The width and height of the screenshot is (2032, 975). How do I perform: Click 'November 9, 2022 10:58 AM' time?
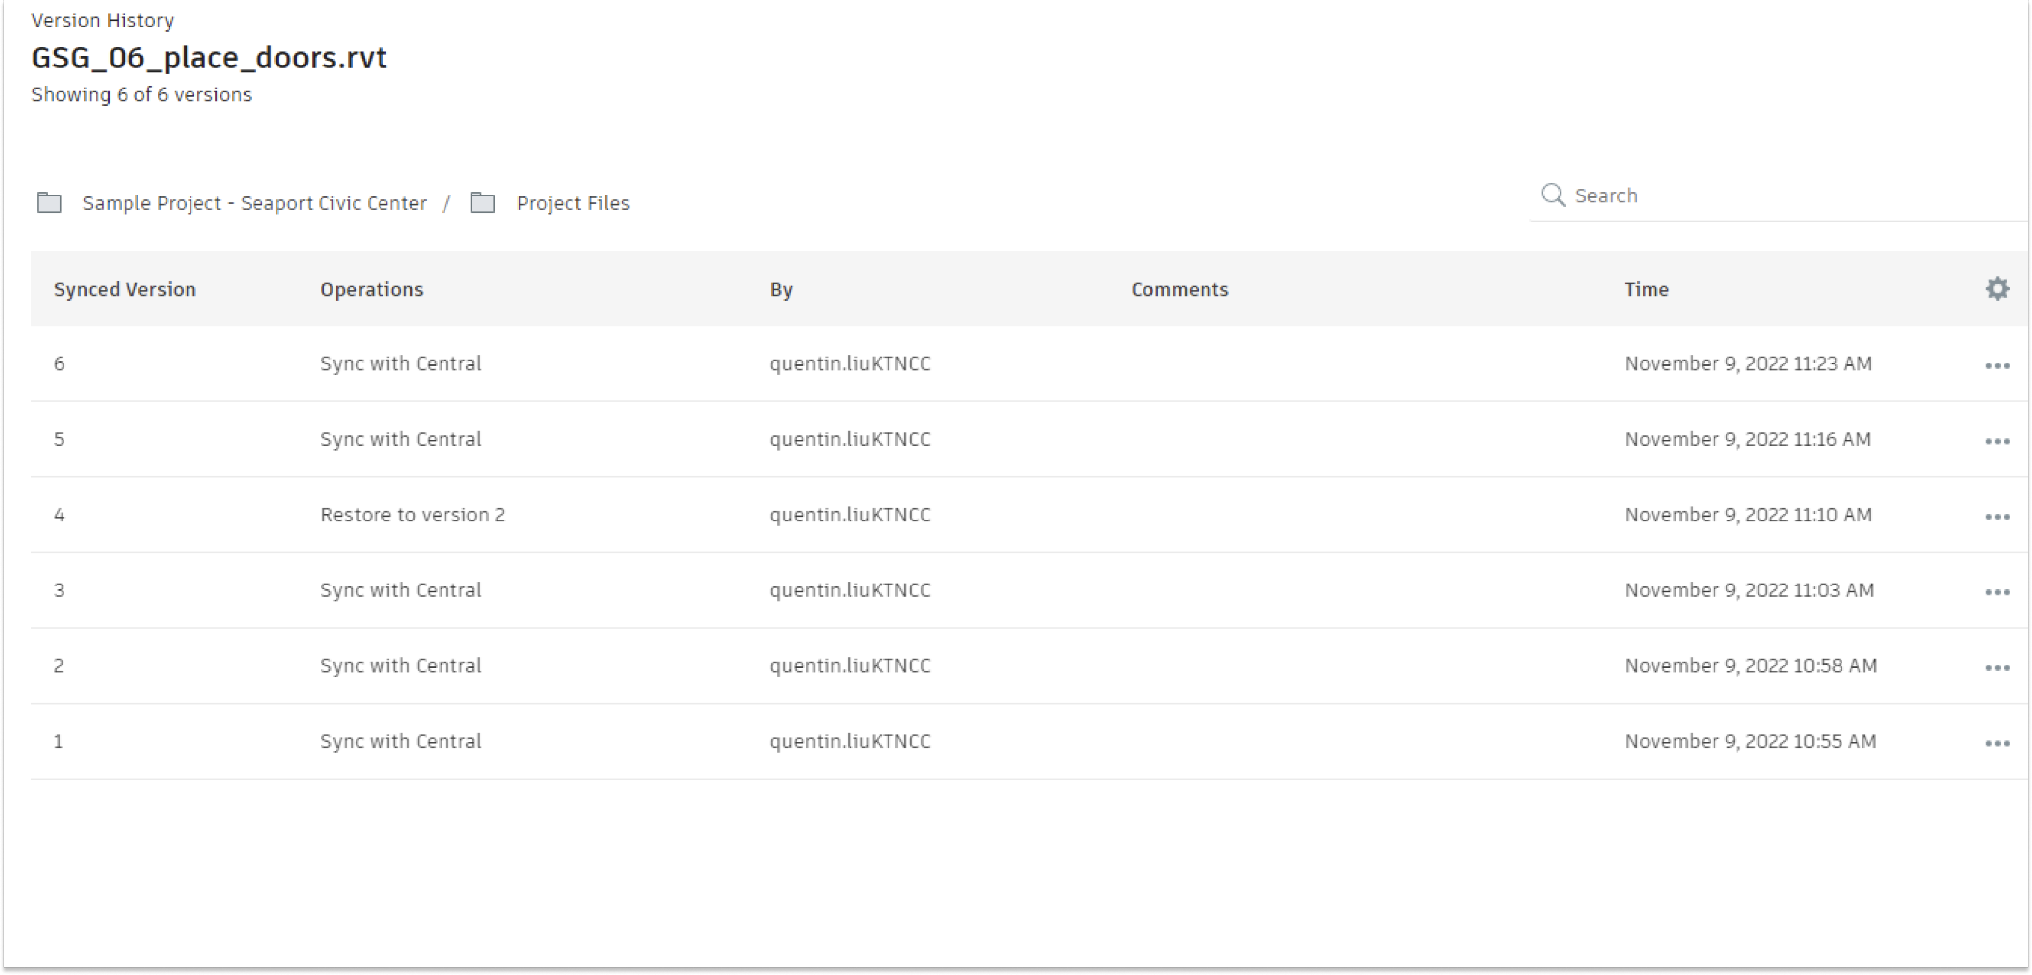[1750, 666]
